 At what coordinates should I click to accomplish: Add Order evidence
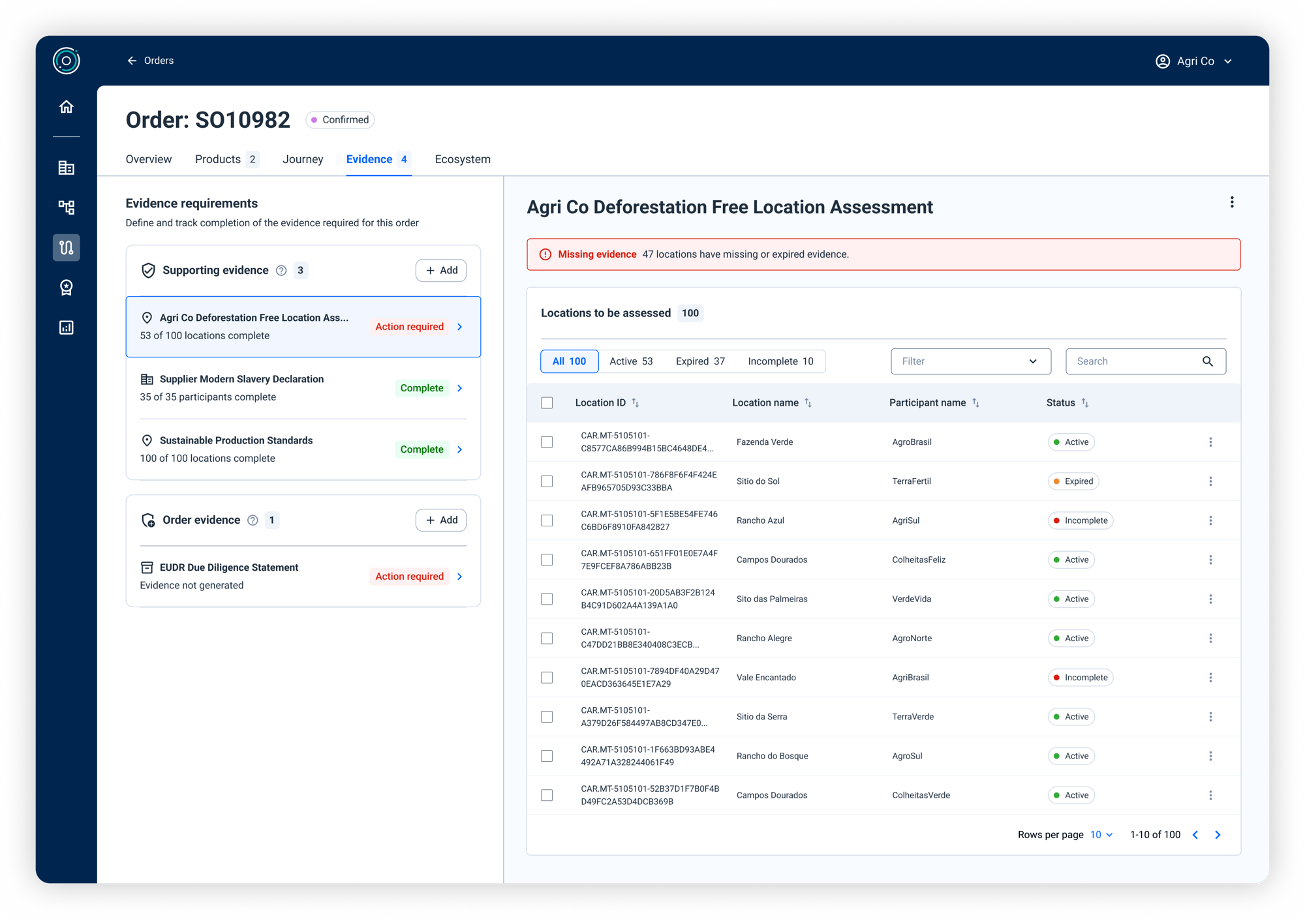click(x=441, y=520)
